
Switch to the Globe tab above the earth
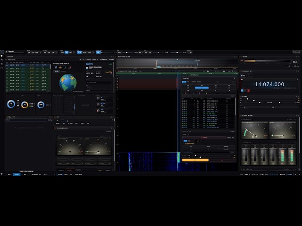pyautogui.click(x=57, y=71)
